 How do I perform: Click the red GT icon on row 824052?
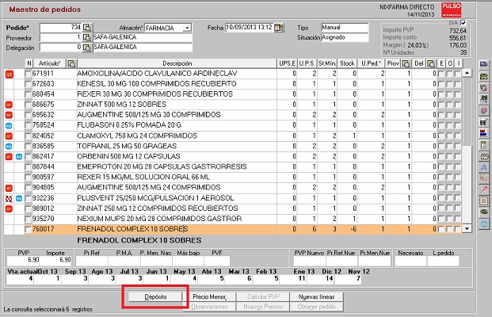tap(9, 136)
